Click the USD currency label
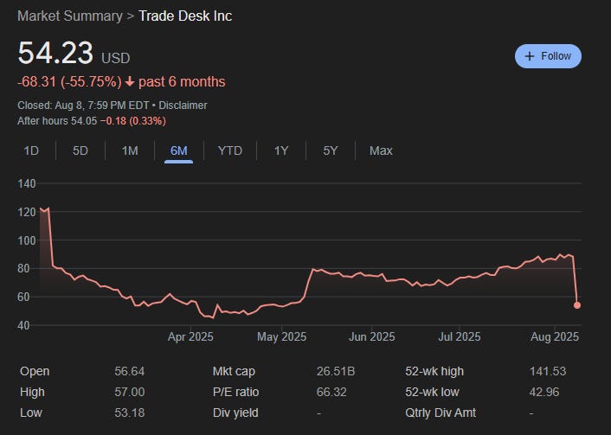Screen dimensions: 611x435 coord(116,59)
